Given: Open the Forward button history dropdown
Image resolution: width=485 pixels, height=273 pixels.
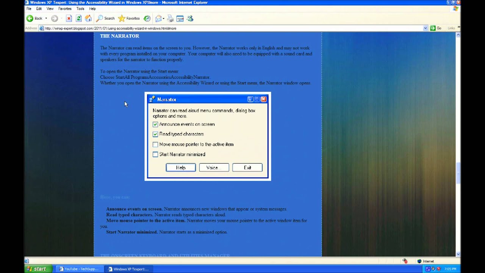Looking at the screenshot, I should point(61,18).
